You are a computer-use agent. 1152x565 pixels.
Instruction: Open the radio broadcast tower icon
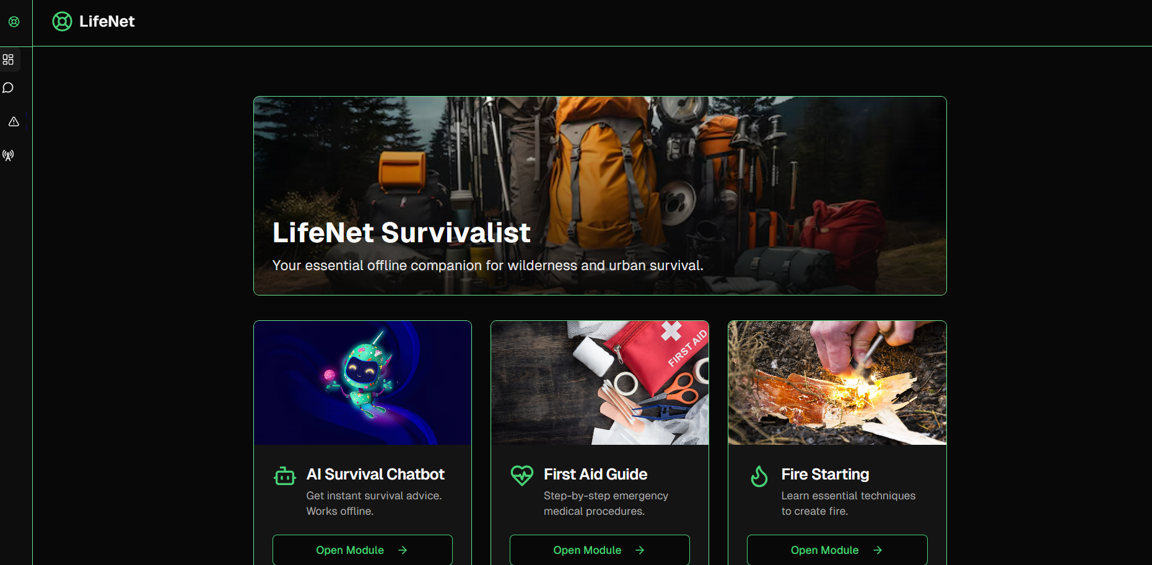(8, 155)
